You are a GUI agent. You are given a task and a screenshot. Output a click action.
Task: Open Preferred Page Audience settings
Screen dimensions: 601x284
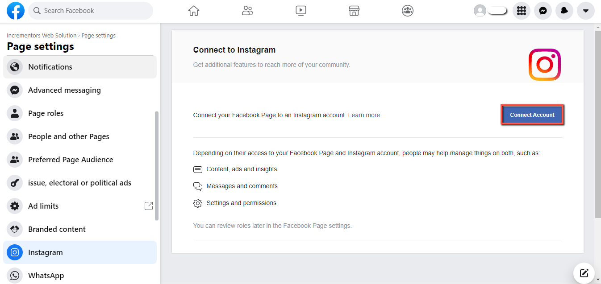click(80, 160)
